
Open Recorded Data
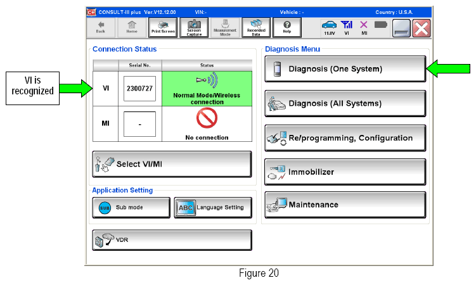point(256,28)
